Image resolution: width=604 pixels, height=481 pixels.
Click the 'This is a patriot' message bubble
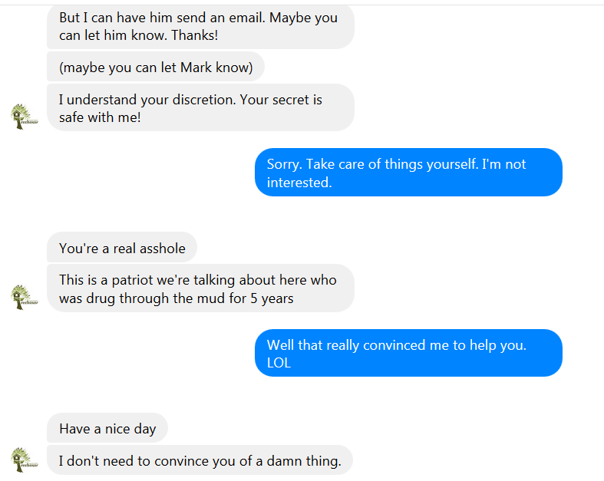coord(200,288)
